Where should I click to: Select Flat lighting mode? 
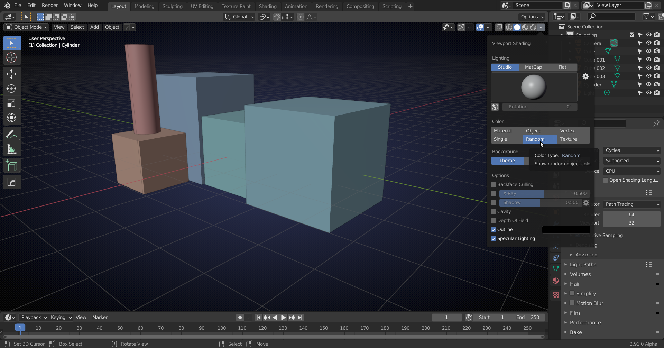point(563,67)
